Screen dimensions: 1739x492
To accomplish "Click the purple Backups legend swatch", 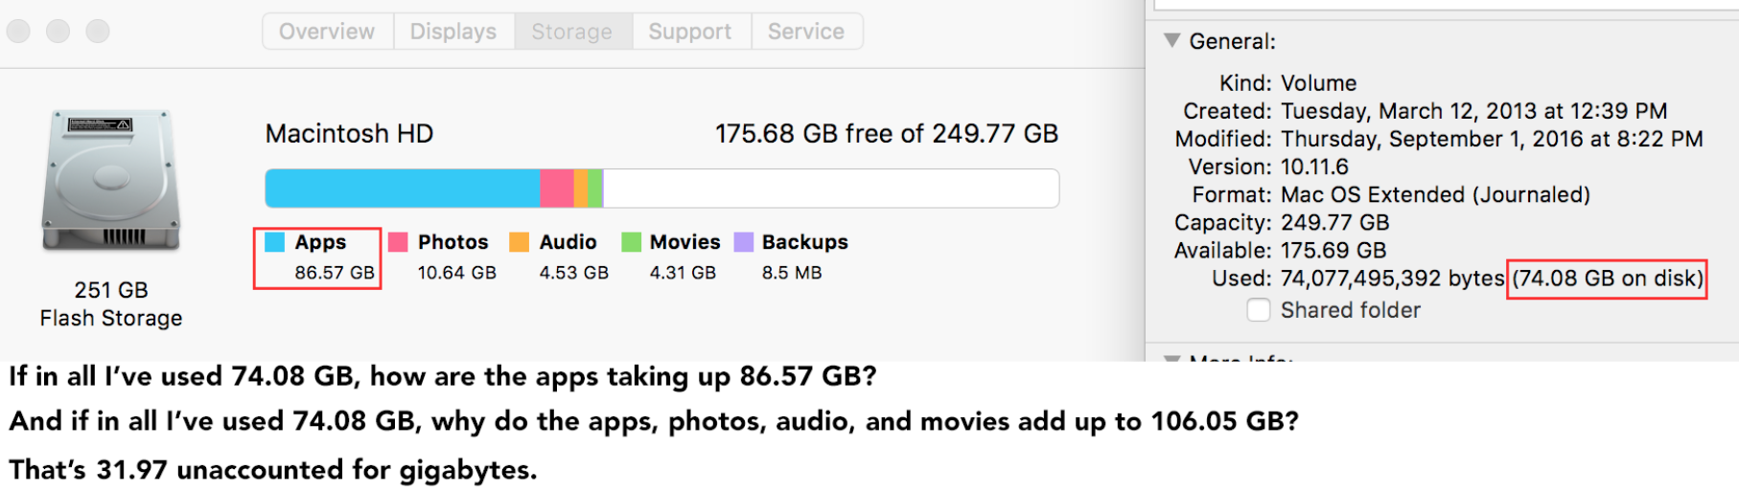I will 743,242.
